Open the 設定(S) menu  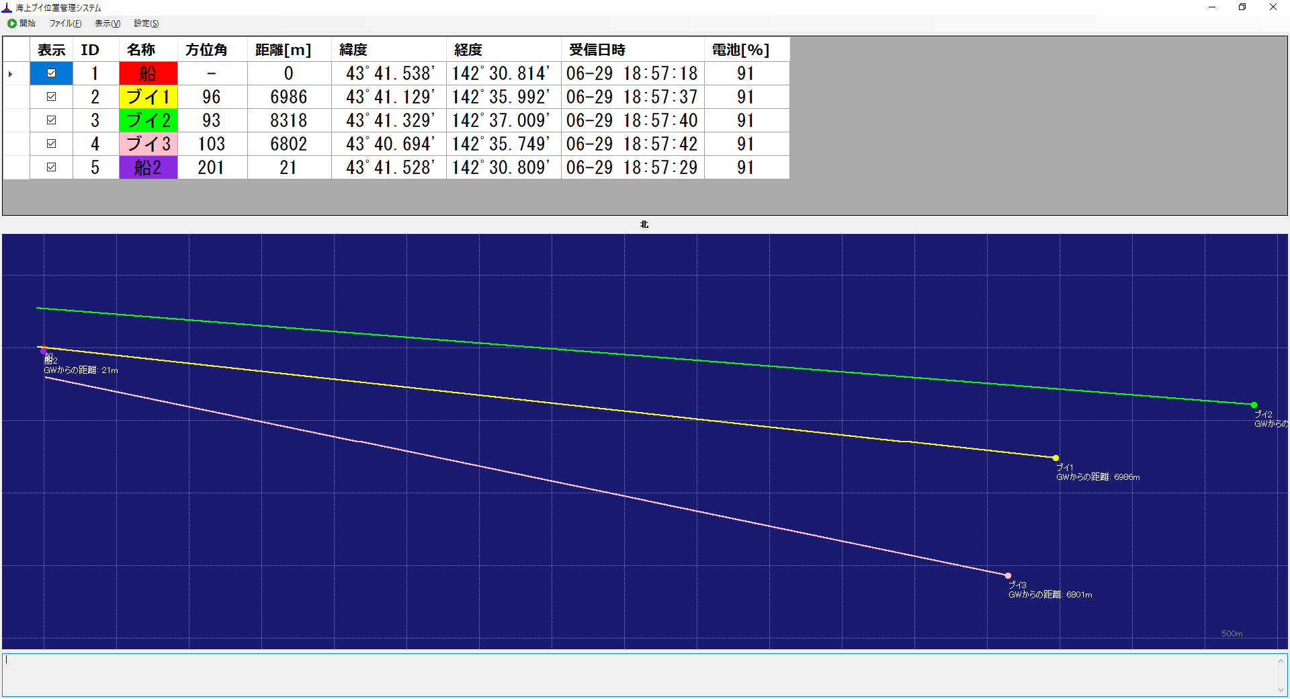pos(146,24)
